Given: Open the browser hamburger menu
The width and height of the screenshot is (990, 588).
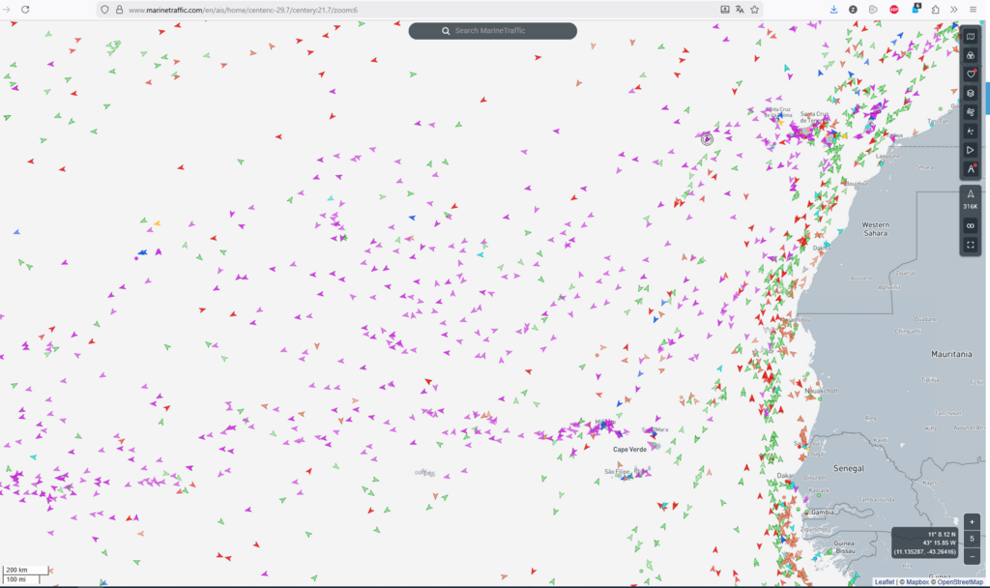Looking at the screenshot, I should (974, 9).
